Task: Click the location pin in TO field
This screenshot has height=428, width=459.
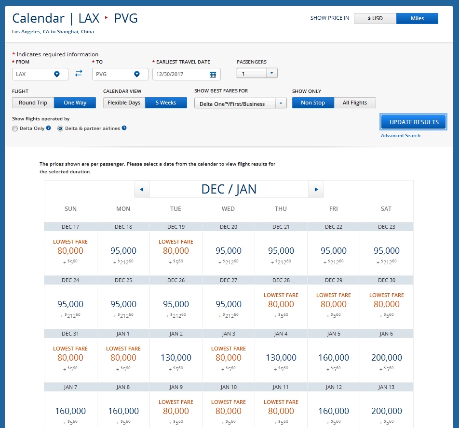Action: coord(136,74)
